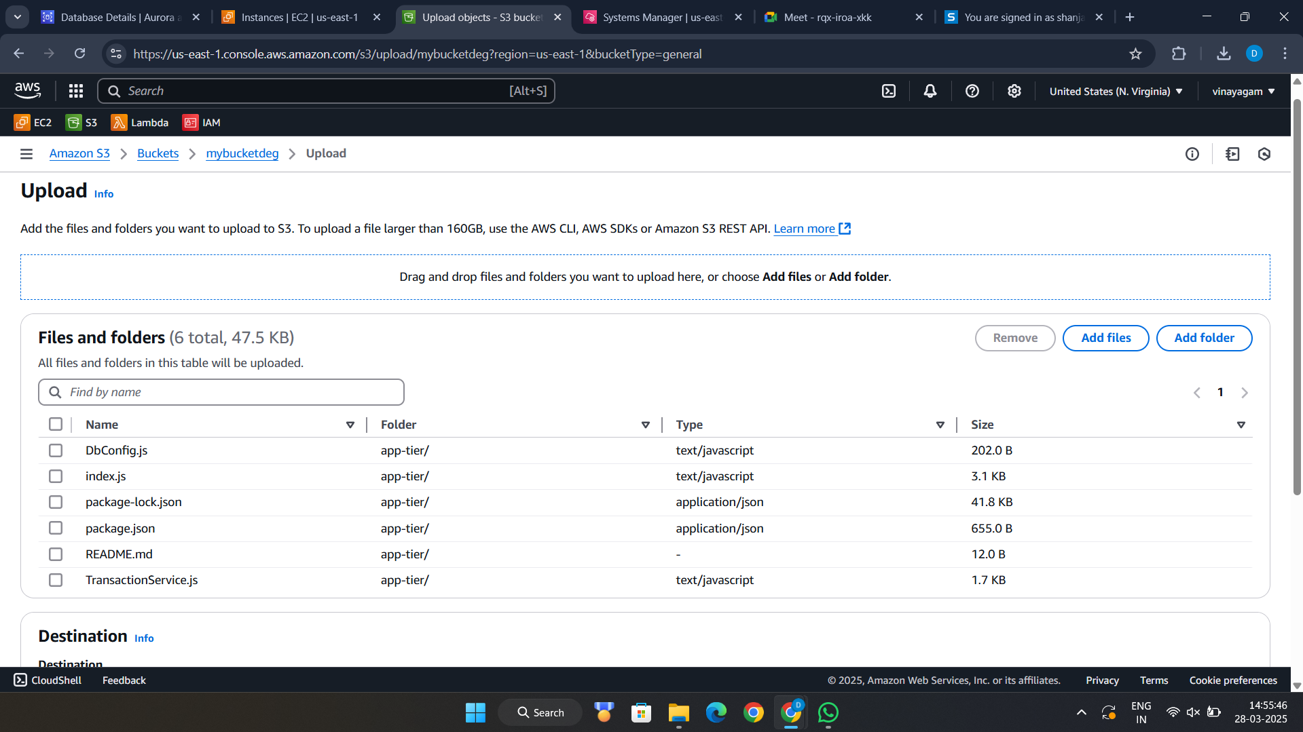Open the AWS help question mark
Screen dimensions: 1303x732
pos(972,91)
